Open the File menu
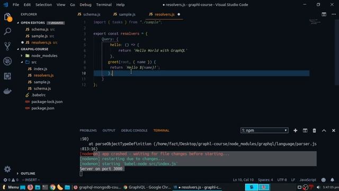The image size is (339, 191). pos(16,5)
